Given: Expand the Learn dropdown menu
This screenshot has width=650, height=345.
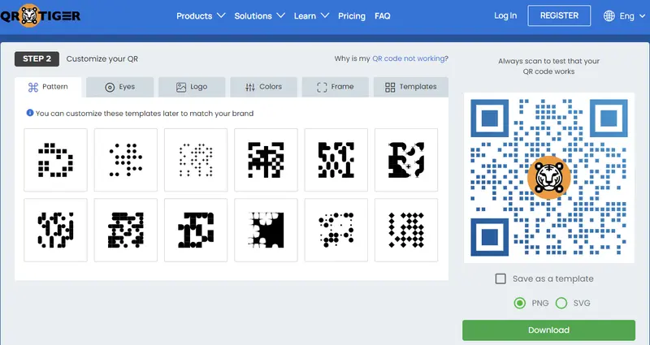Looking at the screenshot, I should tap(311, 15).
